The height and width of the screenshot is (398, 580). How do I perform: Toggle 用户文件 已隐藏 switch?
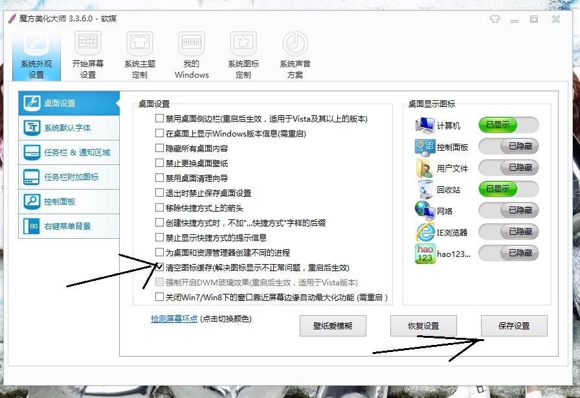tap(508, 168)
